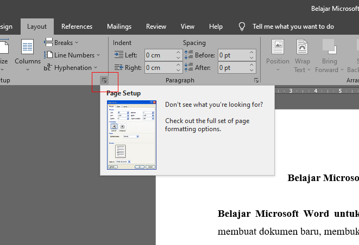
Task: Expand the Wrap Text dropdown chevron
Action: click(x=309, y=69)
